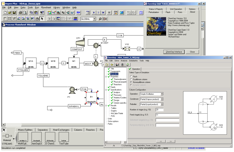This screenshot has width=234, height=152.
Task: Click ChemSep's save disk icon
Action: [x=117, y=65]
